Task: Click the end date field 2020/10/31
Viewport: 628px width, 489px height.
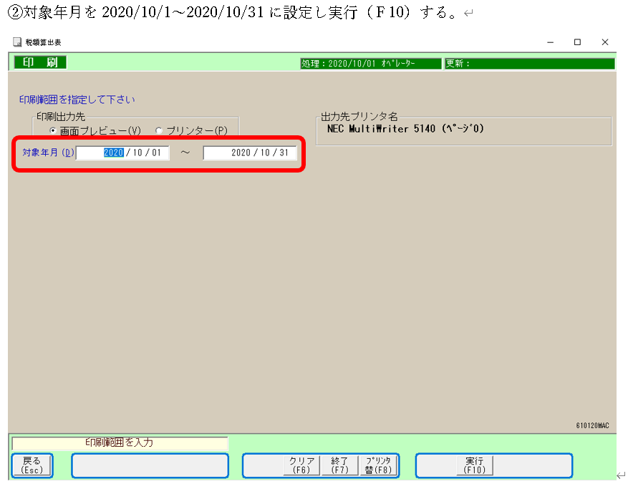Action: tap(250, 152)
